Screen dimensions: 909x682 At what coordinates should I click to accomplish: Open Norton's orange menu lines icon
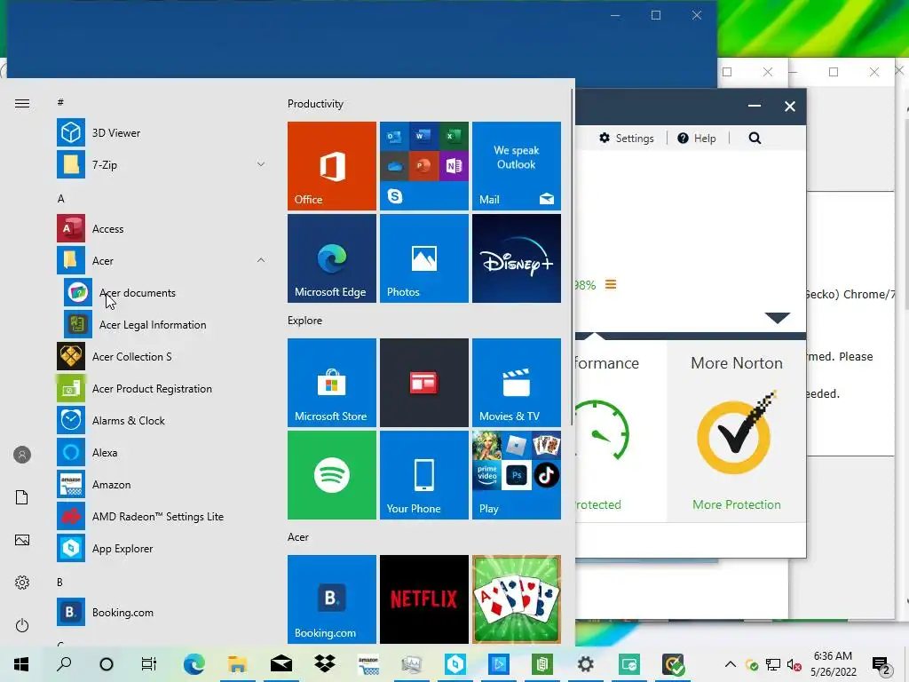(x=611, y=284)
